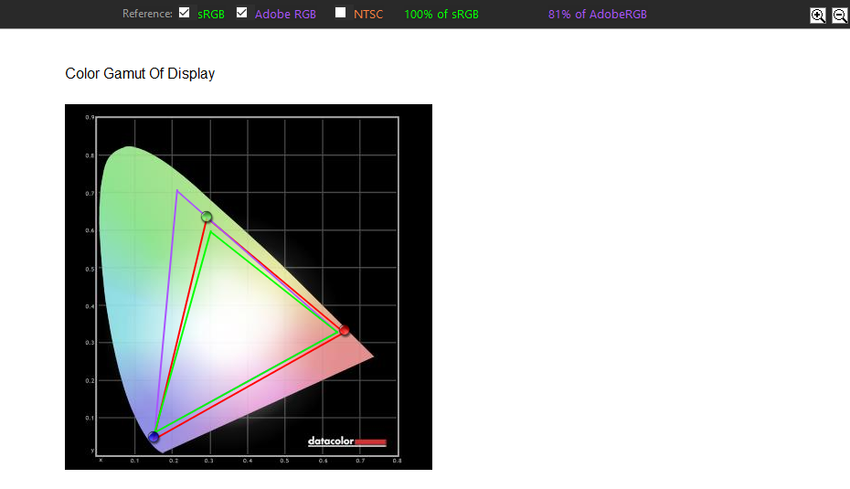
Task: Click the purple Adobe RGB label
Action: 285,15
